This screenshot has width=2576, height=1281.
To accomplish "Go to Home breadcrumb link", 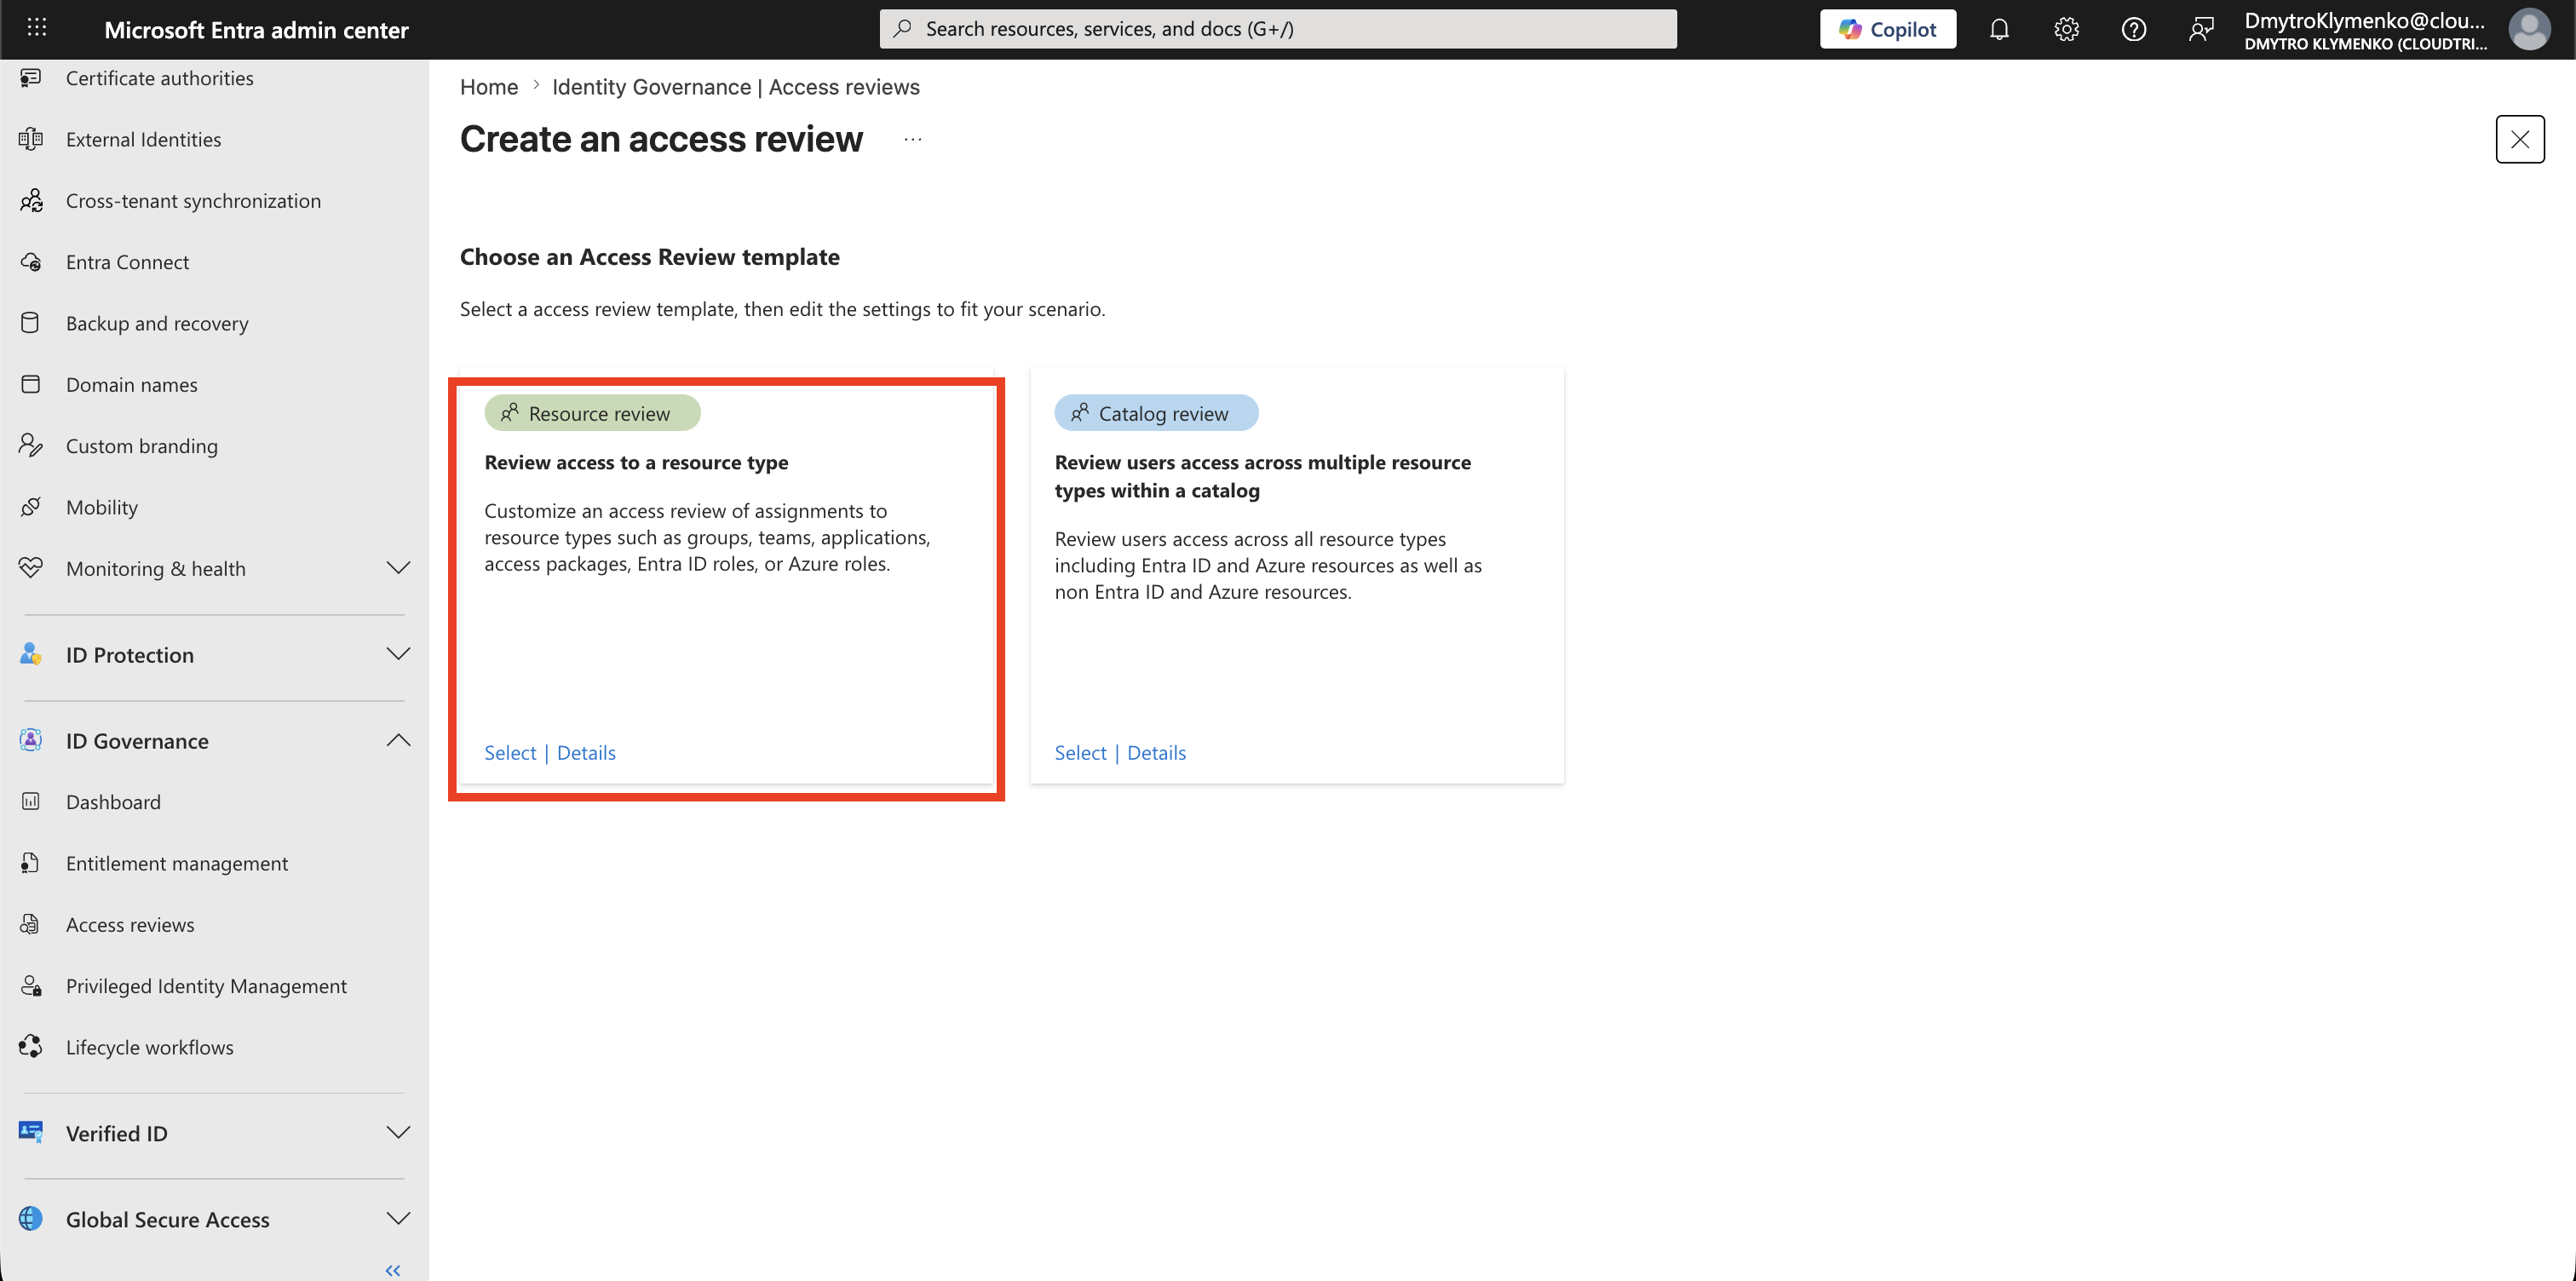I will pyautogui.click(x=489, y=87).
